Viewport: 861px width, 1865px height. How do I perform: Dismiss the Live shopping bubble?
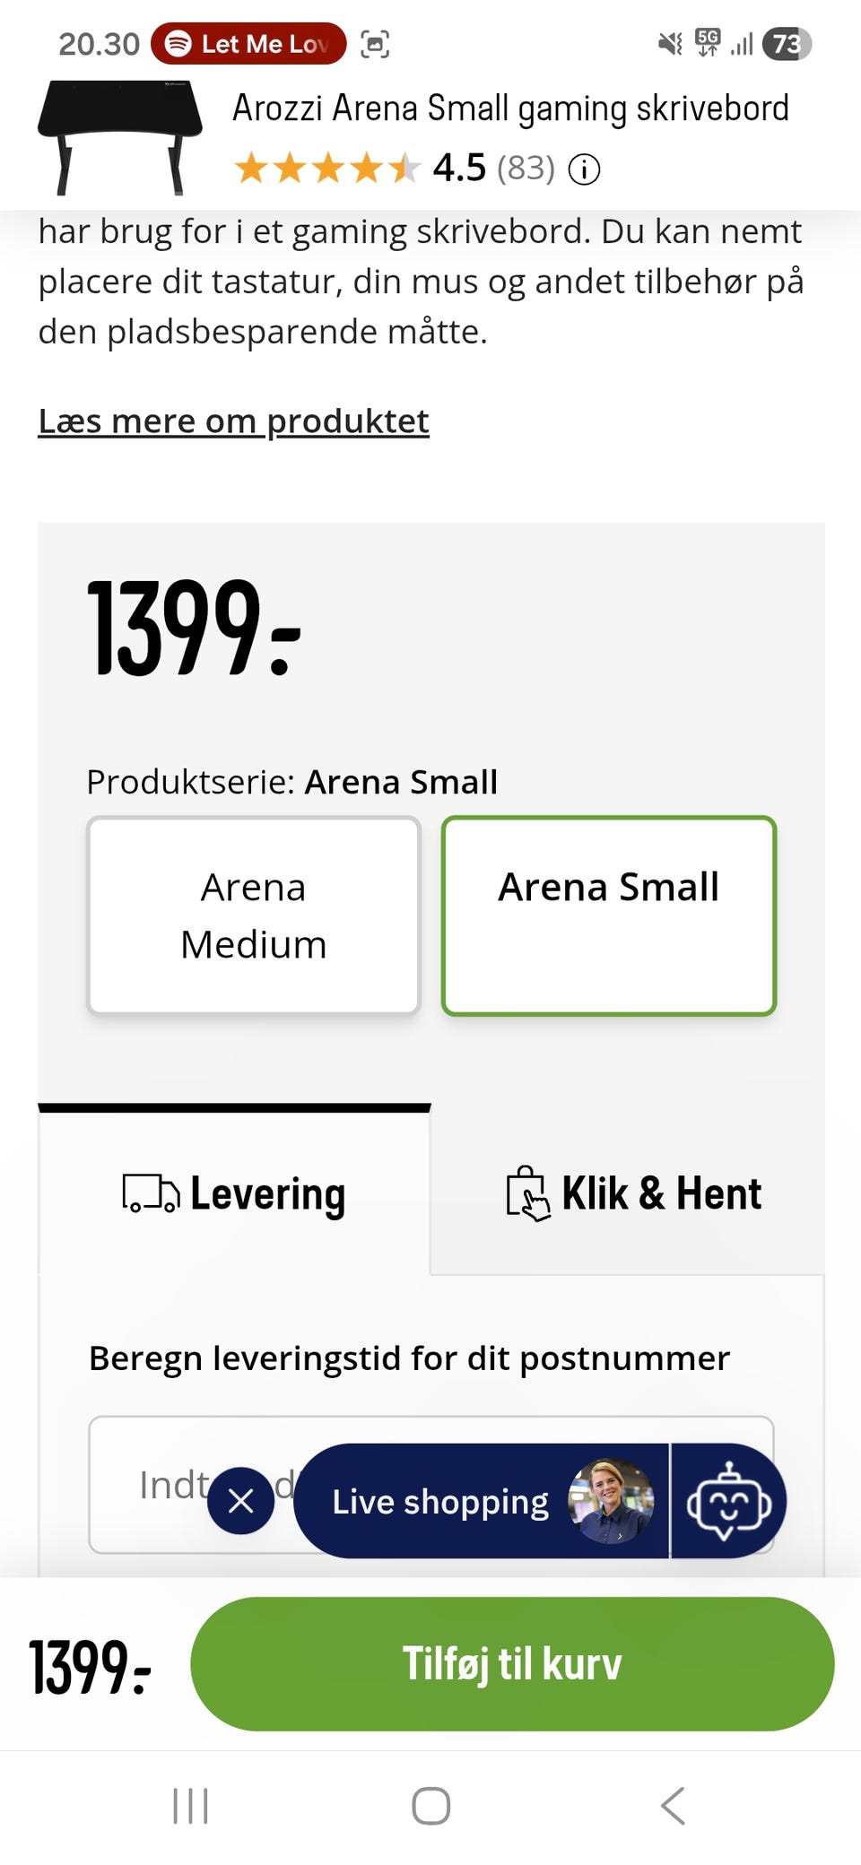point(240,1501)
